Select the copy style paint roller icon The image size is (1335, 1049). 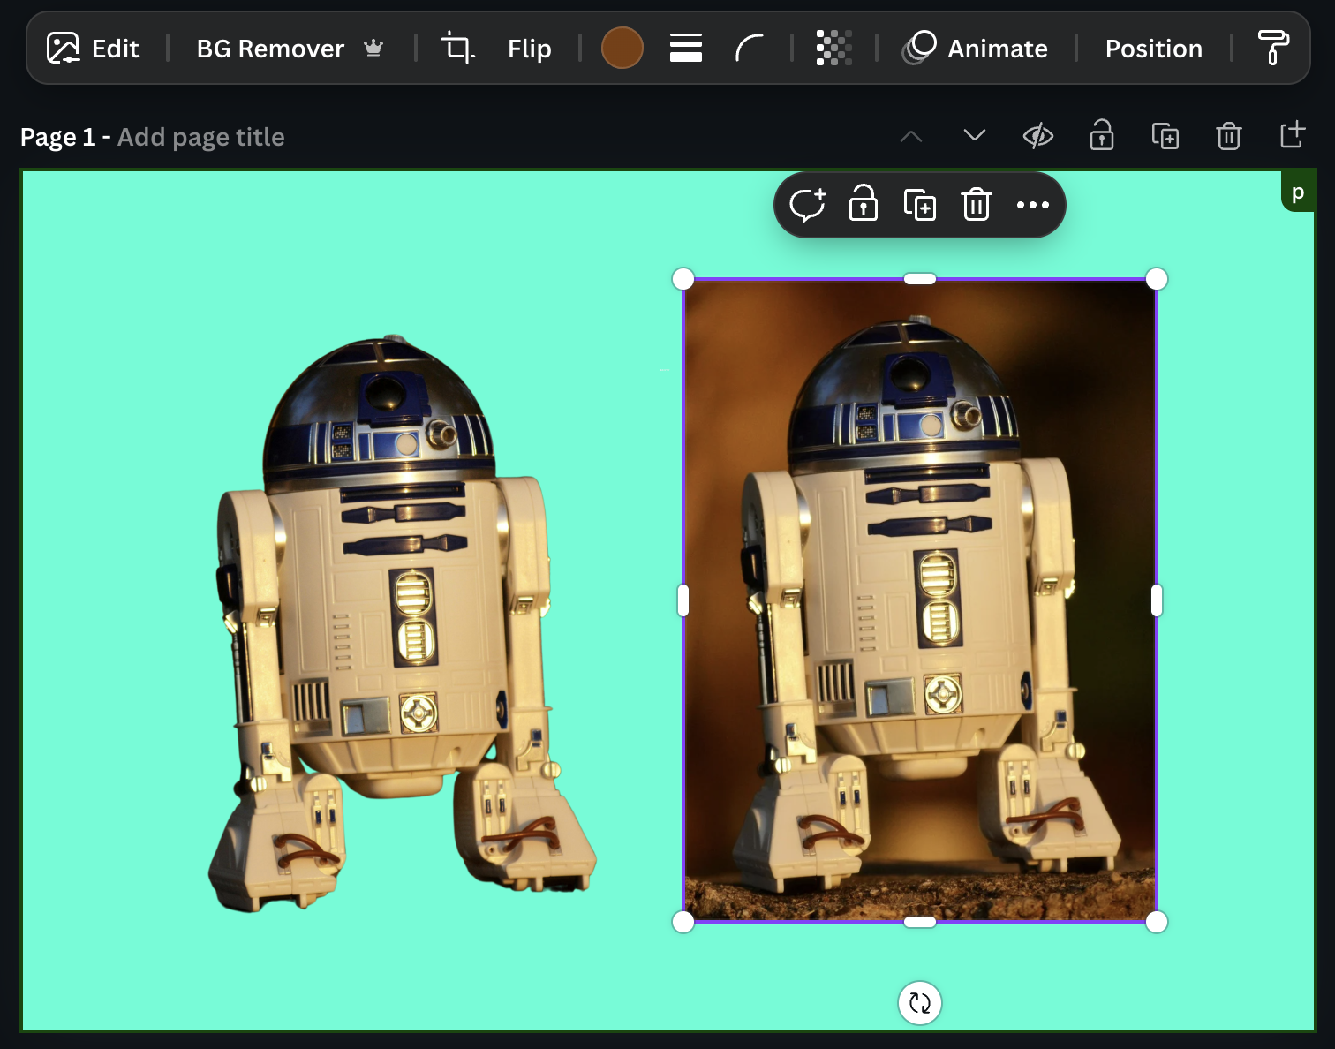[1272, 48]
